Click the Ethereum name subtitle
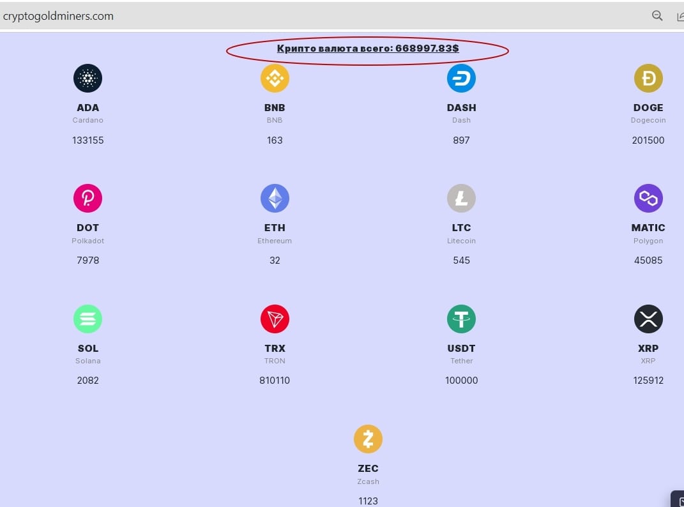684x507 pixels. 275,241
